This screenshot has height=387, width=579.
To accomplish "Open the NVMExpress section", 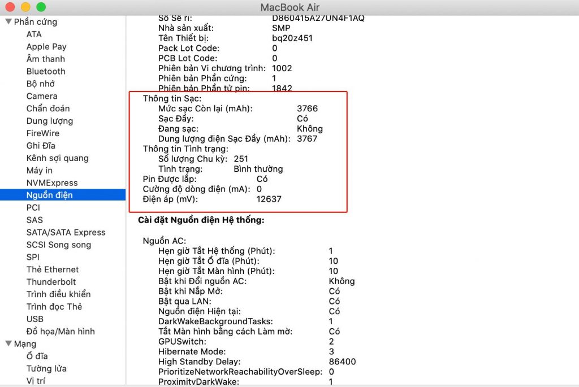I will click(52, 183).
